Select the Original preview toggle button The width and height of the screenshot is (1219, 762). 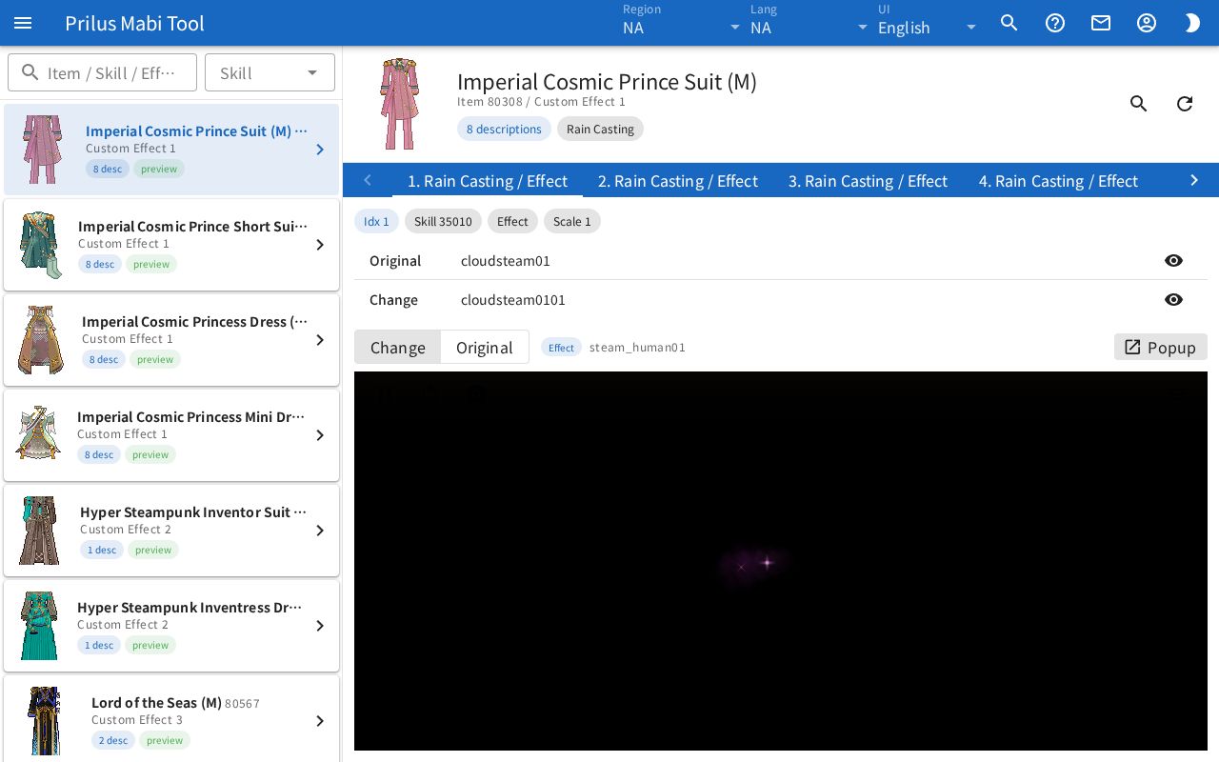(485, 347)
